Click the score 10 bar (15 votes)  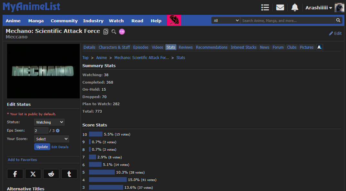(x=96, y=134)
